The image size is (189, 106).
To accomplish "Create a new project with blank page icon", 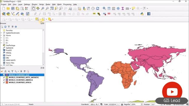I will (4, 9).
